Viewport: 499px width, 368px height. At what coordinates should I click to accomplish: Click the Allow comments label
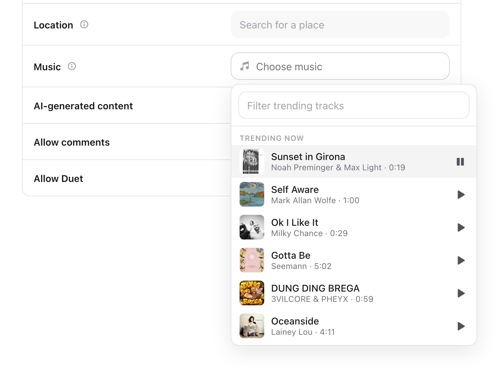click(x=72, y=142)
